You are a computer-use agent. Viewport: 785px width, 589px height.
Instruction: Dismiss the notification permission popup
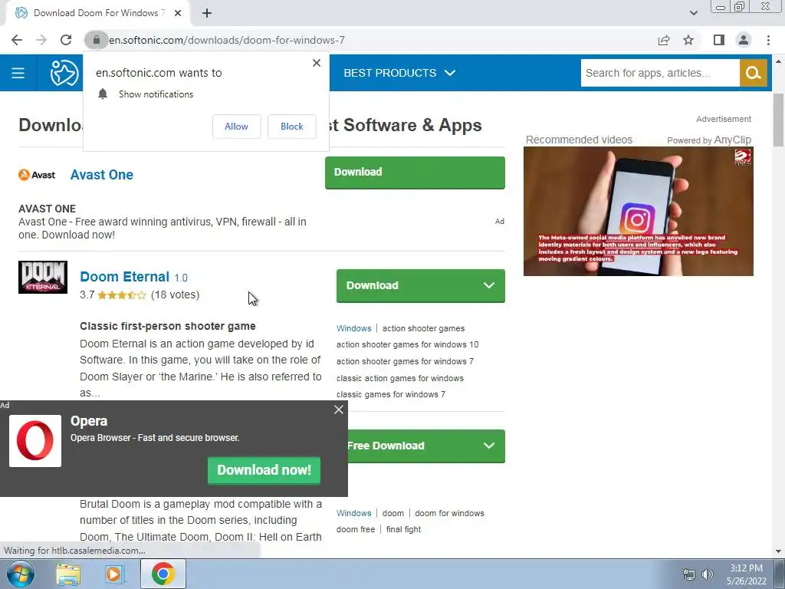(x=317, y=63)
